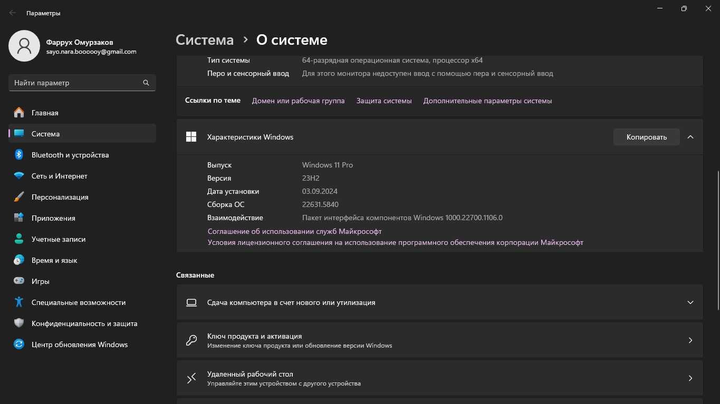Click the Перо и сенсорный ввод label
This screenshot has height=404, width=720.
coord(248,74)
